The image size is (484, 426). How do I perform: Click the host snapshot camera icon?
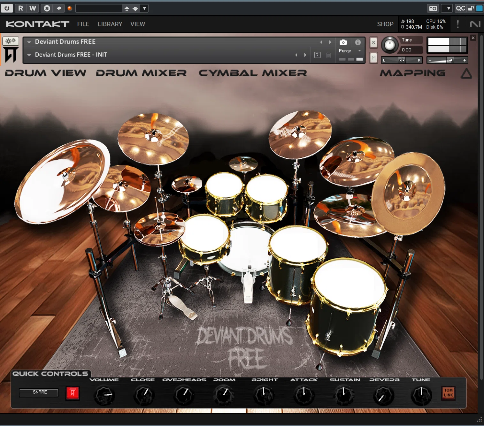click(433, 9)
